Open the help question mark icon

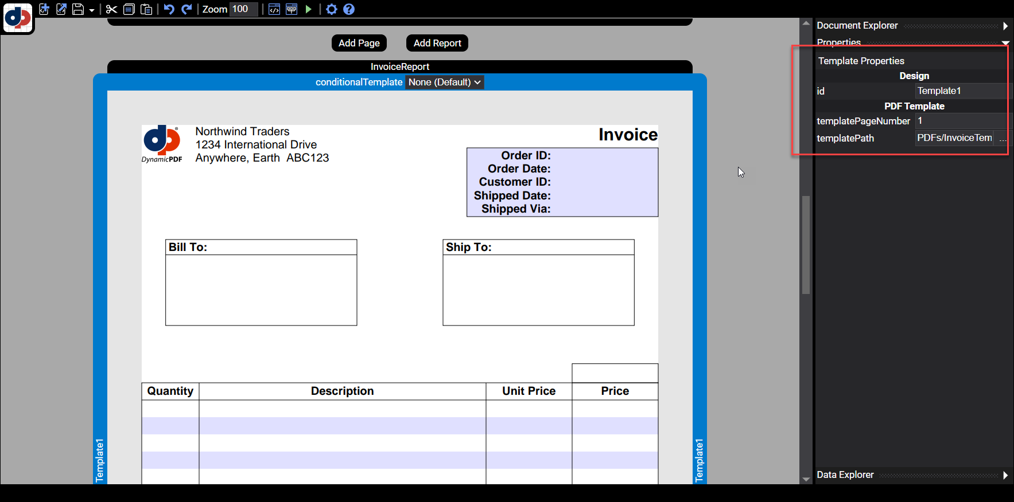[x=349, y=9]
